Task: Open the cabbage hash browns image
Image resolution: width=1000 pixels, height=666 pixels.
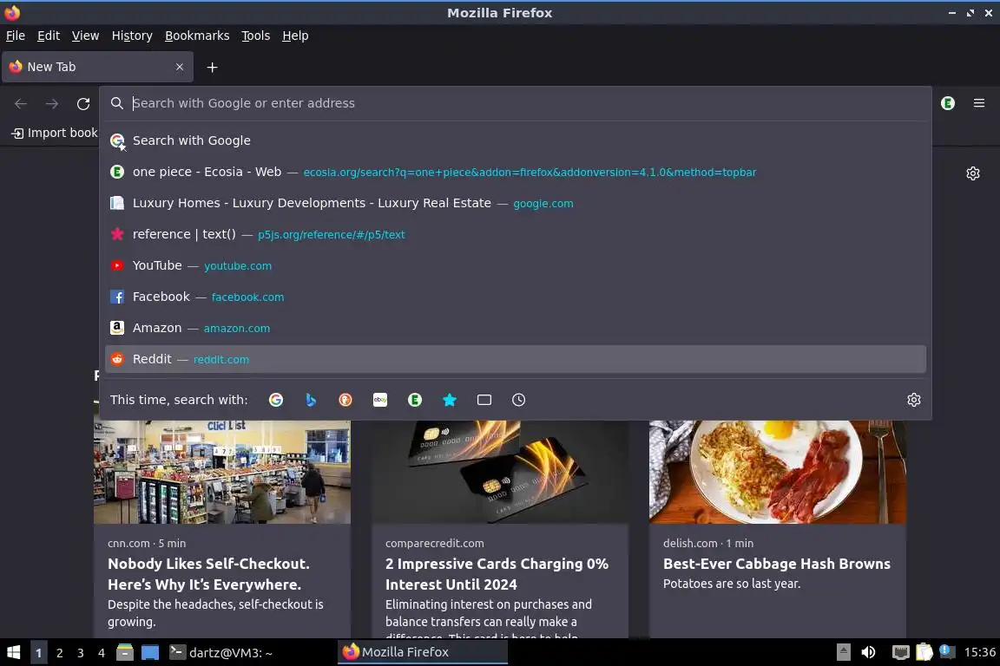Action: point(778,472)
